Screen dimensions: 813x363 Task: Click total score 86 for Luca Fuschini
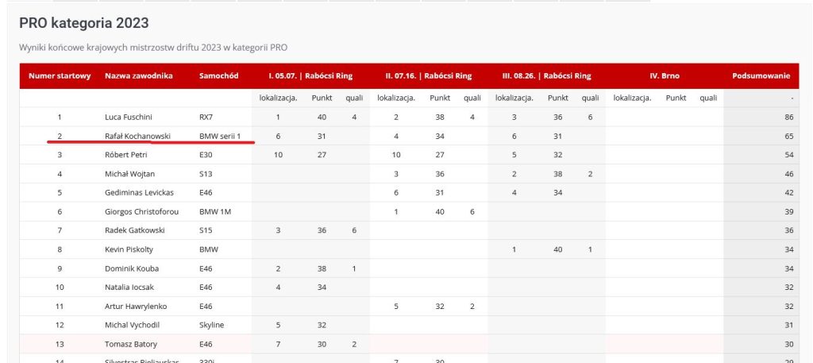(x=788, y=117)
